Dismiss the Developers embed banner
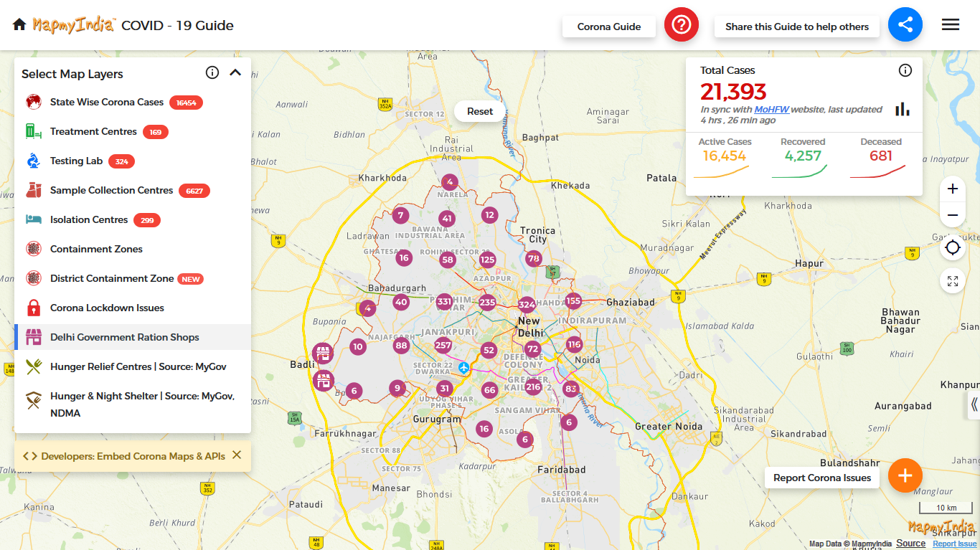Image resolution: width=980 pixels, height=550 pixels. pyautogui.click(x=237, y=455)
